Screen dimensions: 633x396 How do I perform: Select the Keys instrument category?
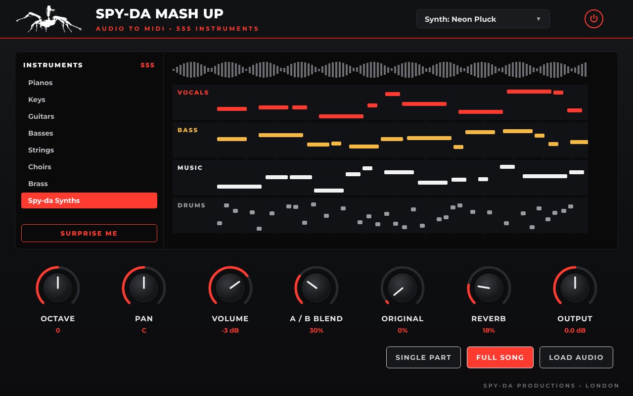pos(89,99)
